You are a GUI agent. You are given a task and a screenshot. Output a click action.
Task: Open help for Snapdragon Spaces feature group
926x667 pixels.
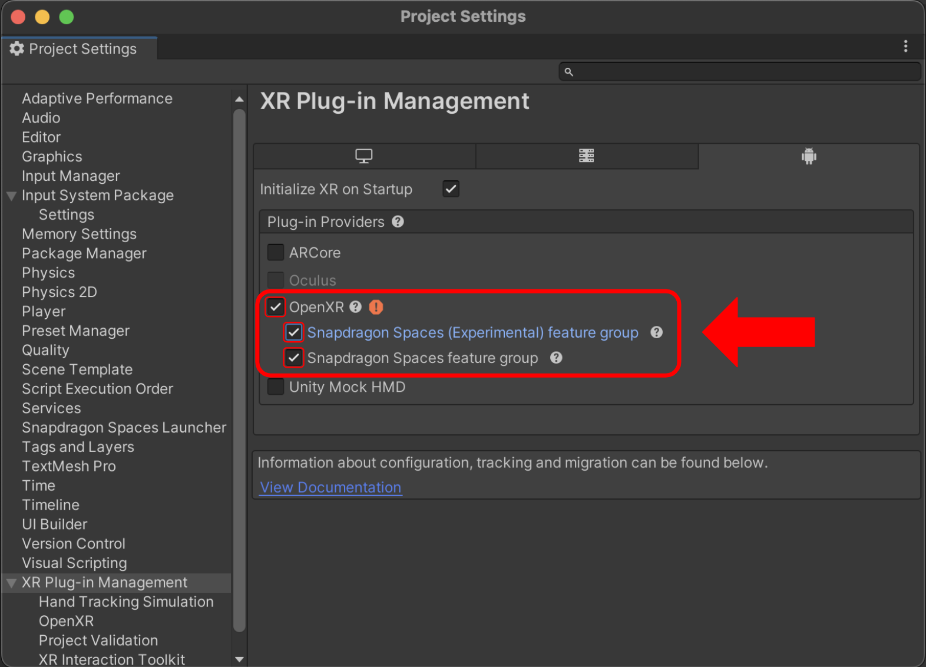pos(556,358)
